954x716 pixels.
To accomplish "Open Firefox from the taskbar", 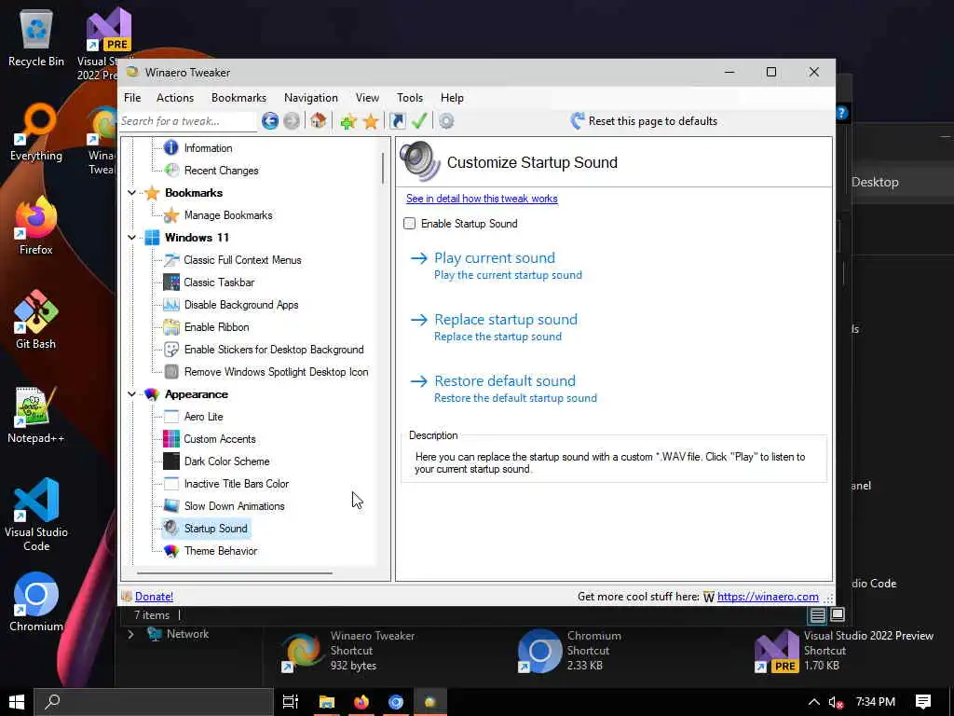I will [x=361, y=702].
